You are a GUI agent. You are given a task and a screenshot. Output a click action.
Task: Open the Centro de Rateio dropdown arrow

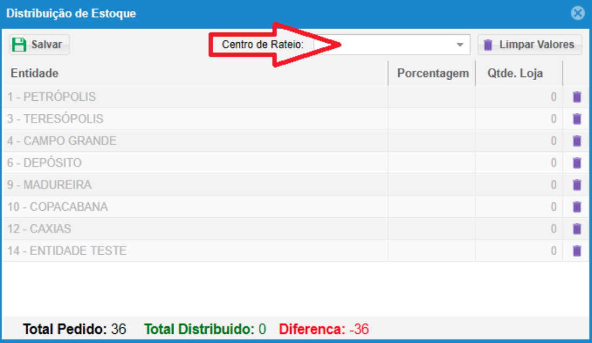point(460,45)
